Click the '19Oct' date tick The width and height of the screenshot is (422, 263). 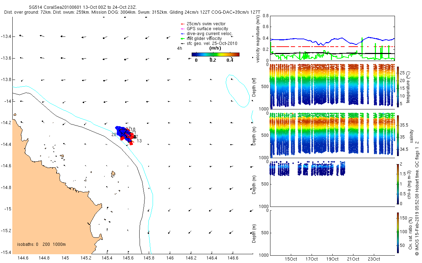[333, 259]
